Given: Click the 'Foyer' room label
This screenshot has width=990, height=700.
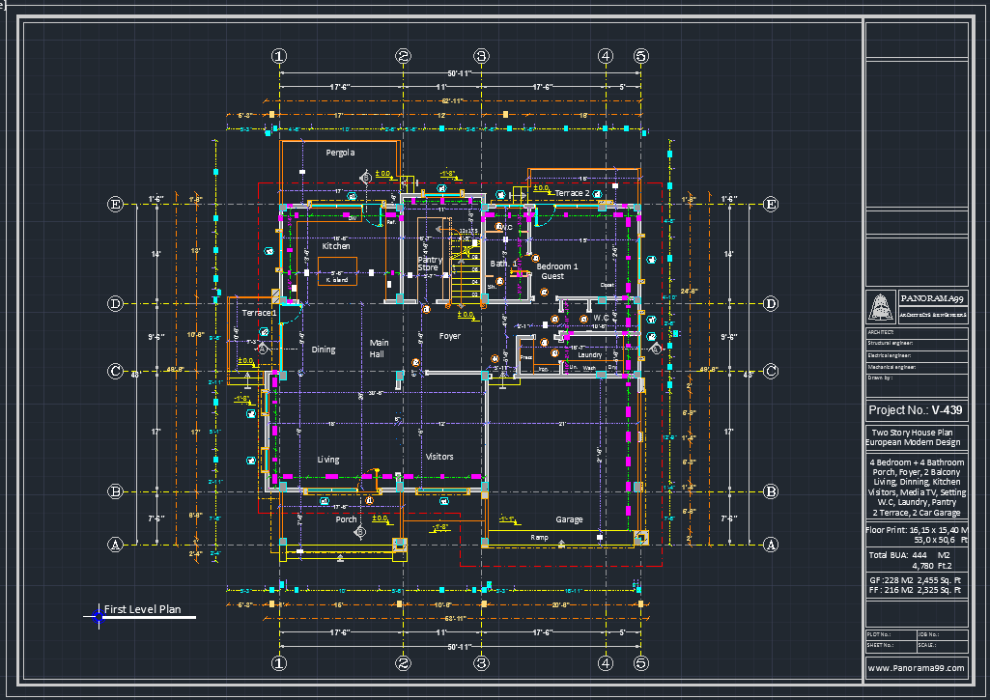Looking at the screenshot, I should point(449,336).
